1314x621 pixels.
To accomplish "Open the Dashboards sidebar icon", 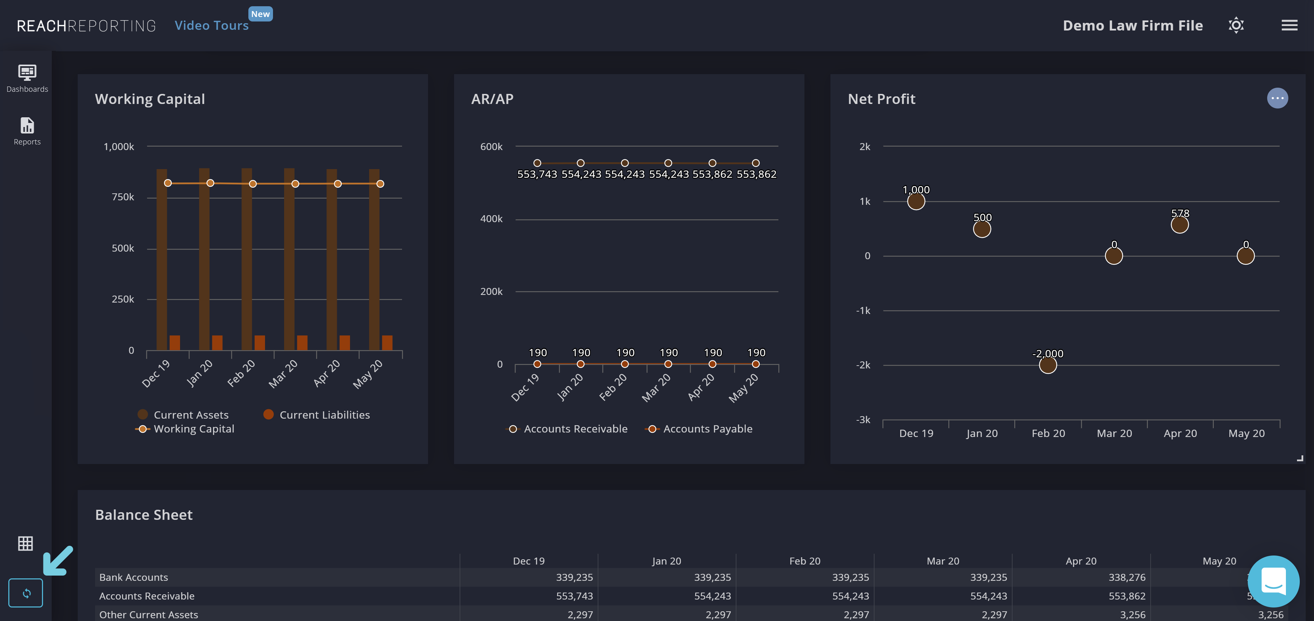I will (27, 78).
